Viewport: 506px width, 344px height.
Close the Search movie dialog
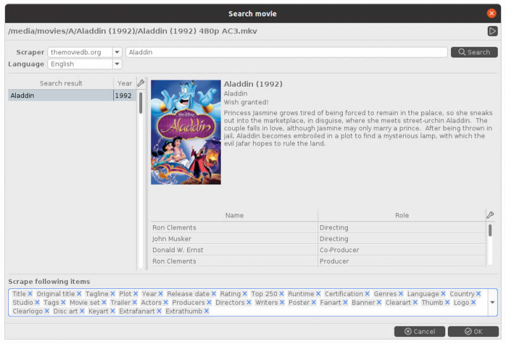(x=491, y=13)
